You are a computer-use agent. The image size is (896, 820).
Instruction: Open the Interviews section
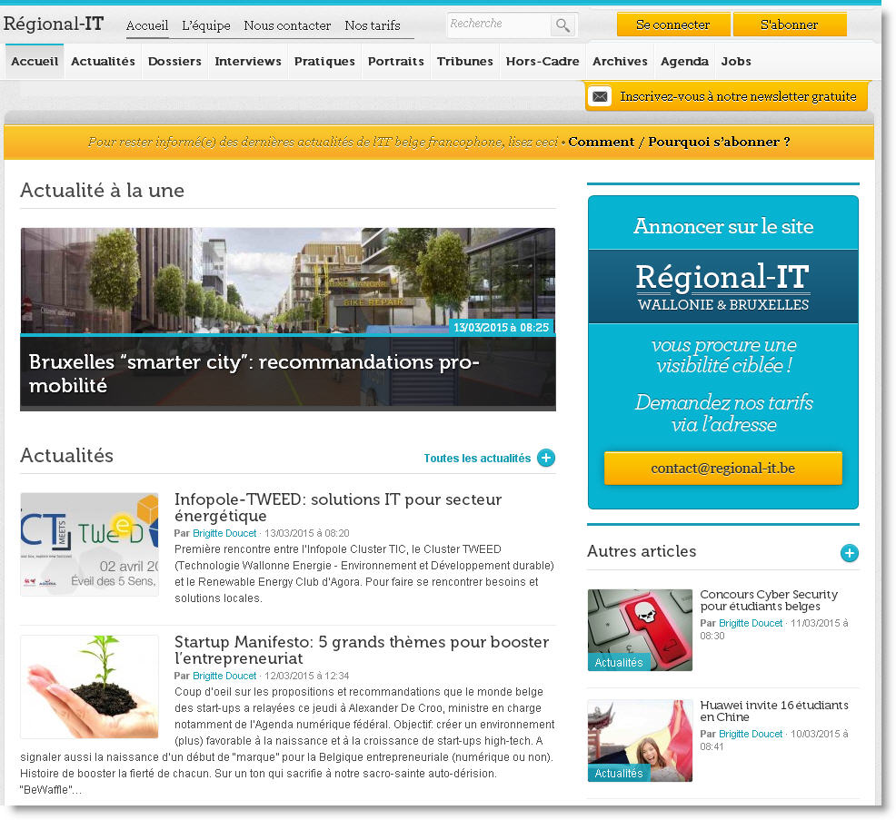pos(247,61)
